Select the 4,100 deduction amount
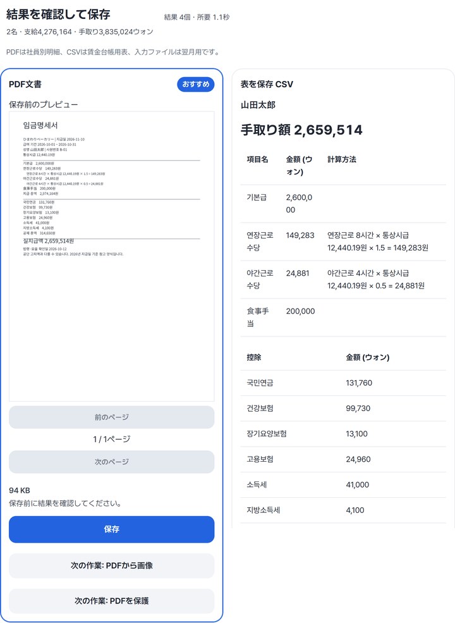The width and height of the screenshot is (455, 623). (x=355, y=510)
